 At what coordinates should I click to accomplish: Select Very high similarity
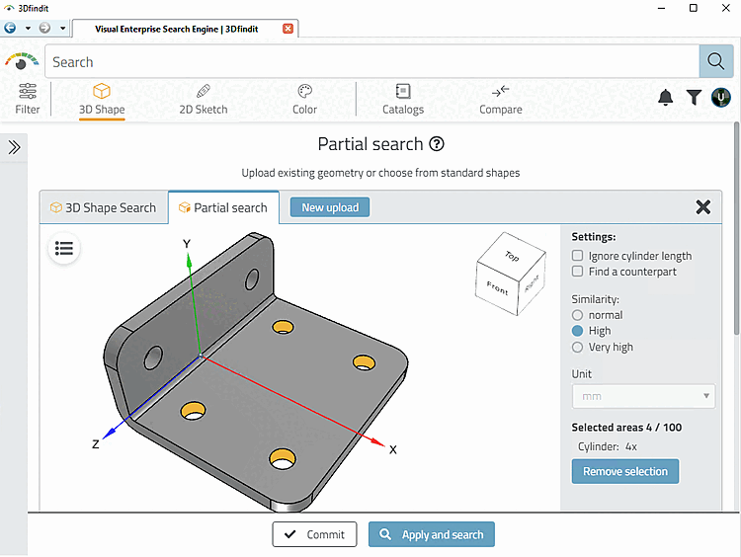pyautogui.click(x=578, y=347)
